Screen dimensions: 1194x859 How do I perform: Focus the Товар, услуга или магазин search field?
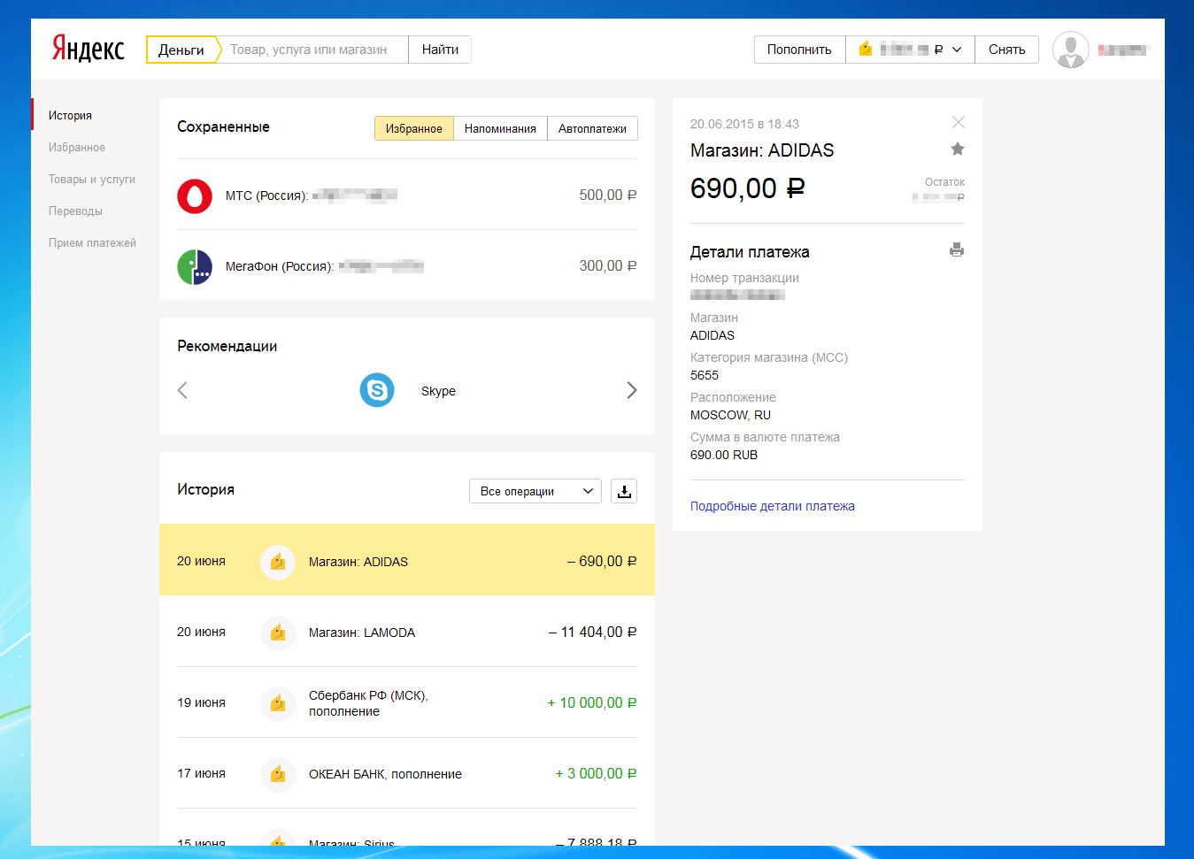coord(313,50)
